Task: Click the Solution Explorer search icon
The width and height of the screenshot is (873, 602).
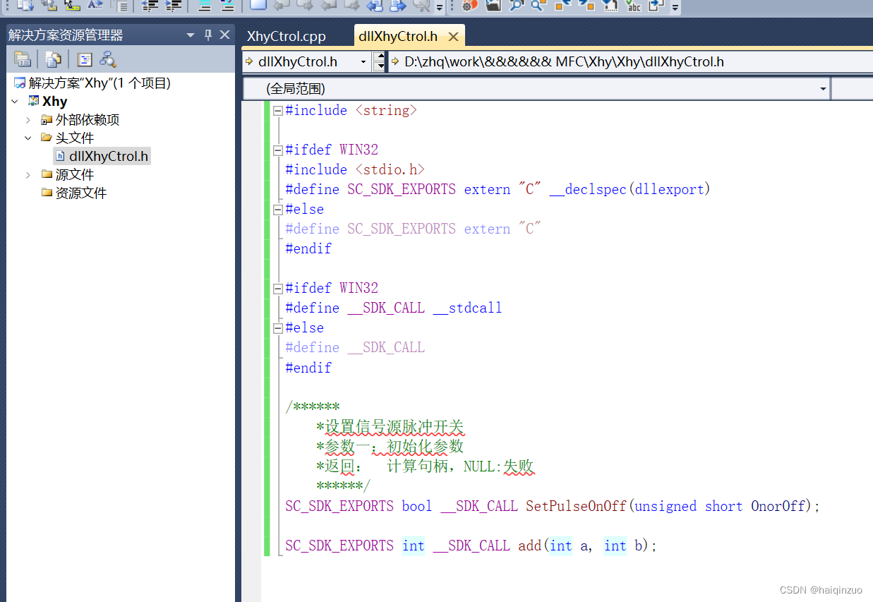Action: pyautogui.click(x=109, y=59)
